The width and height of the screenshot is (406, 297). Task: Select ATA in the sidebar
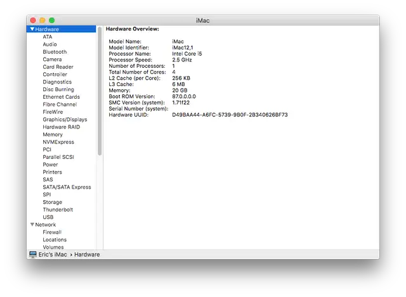(48, 37)
